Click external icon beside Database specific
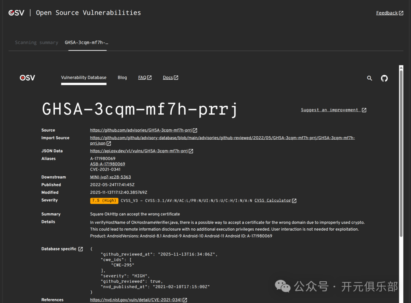 point(80,249)
